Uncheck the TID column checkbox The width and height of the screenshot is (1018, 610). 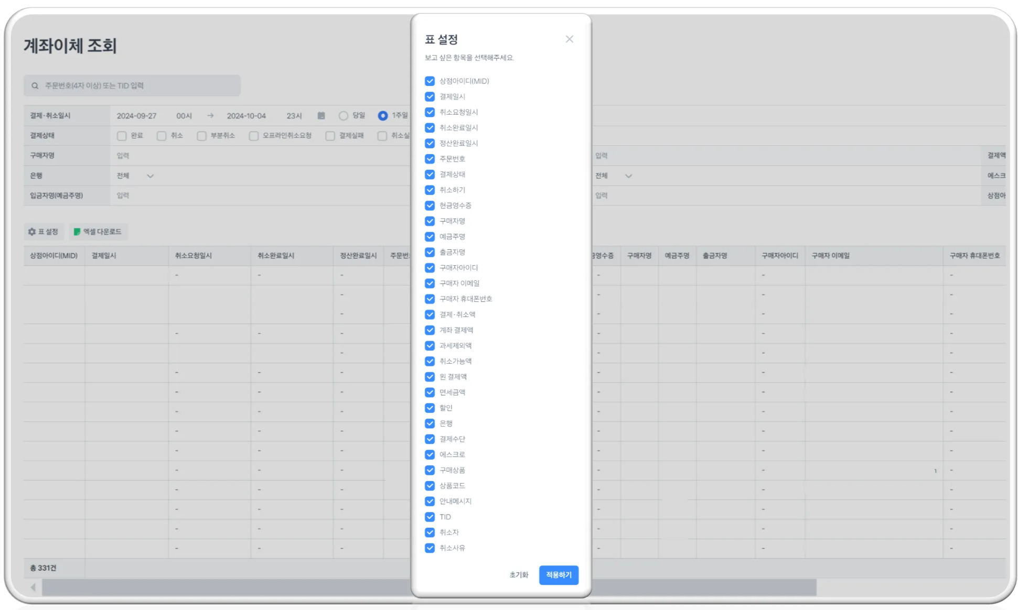click(430, 517)
